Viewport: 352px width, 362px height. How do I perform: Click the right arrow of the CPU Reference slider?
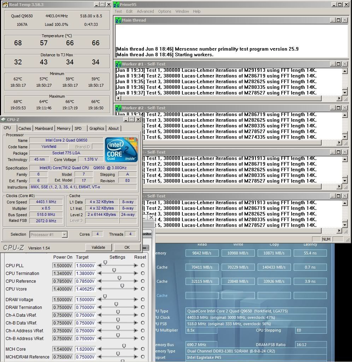click(x=136, y=281)
